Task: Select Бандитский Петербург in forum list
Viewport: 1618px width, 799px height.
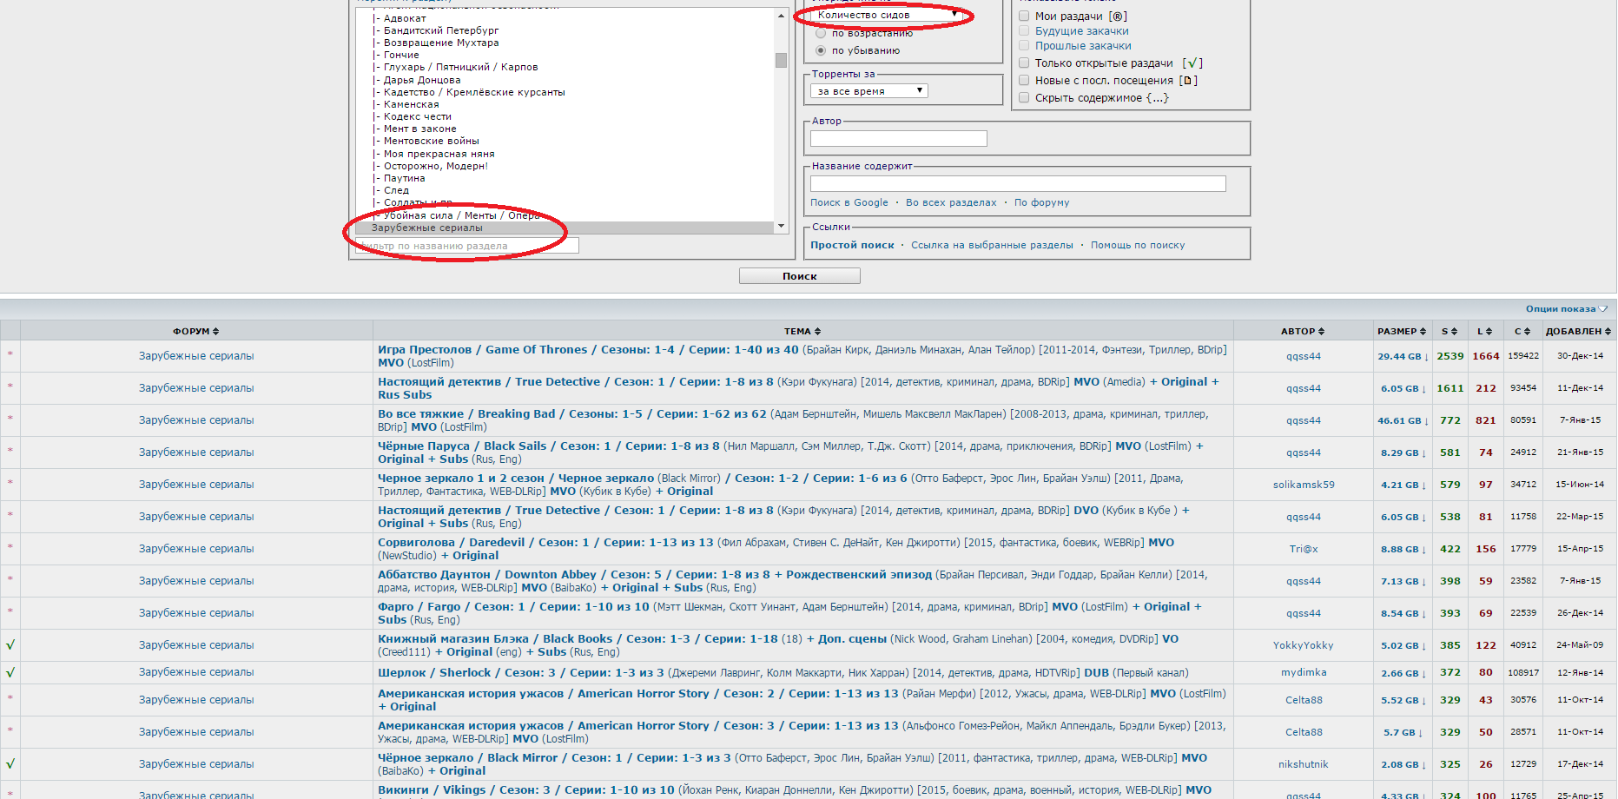Action: click(441, 30)
